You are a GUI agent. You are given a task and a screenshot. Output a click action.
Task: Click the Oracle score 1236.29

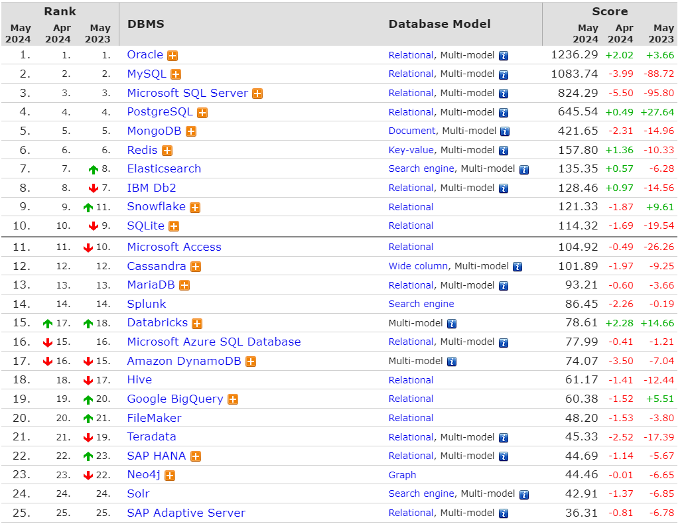575,54
